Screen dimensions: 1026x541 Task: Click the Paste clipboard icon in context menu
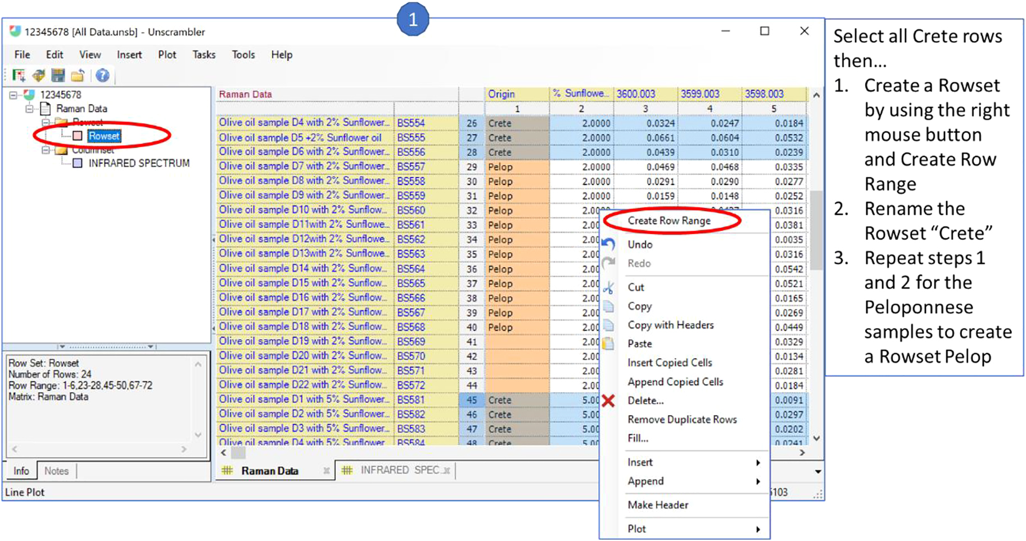(608, 344)
